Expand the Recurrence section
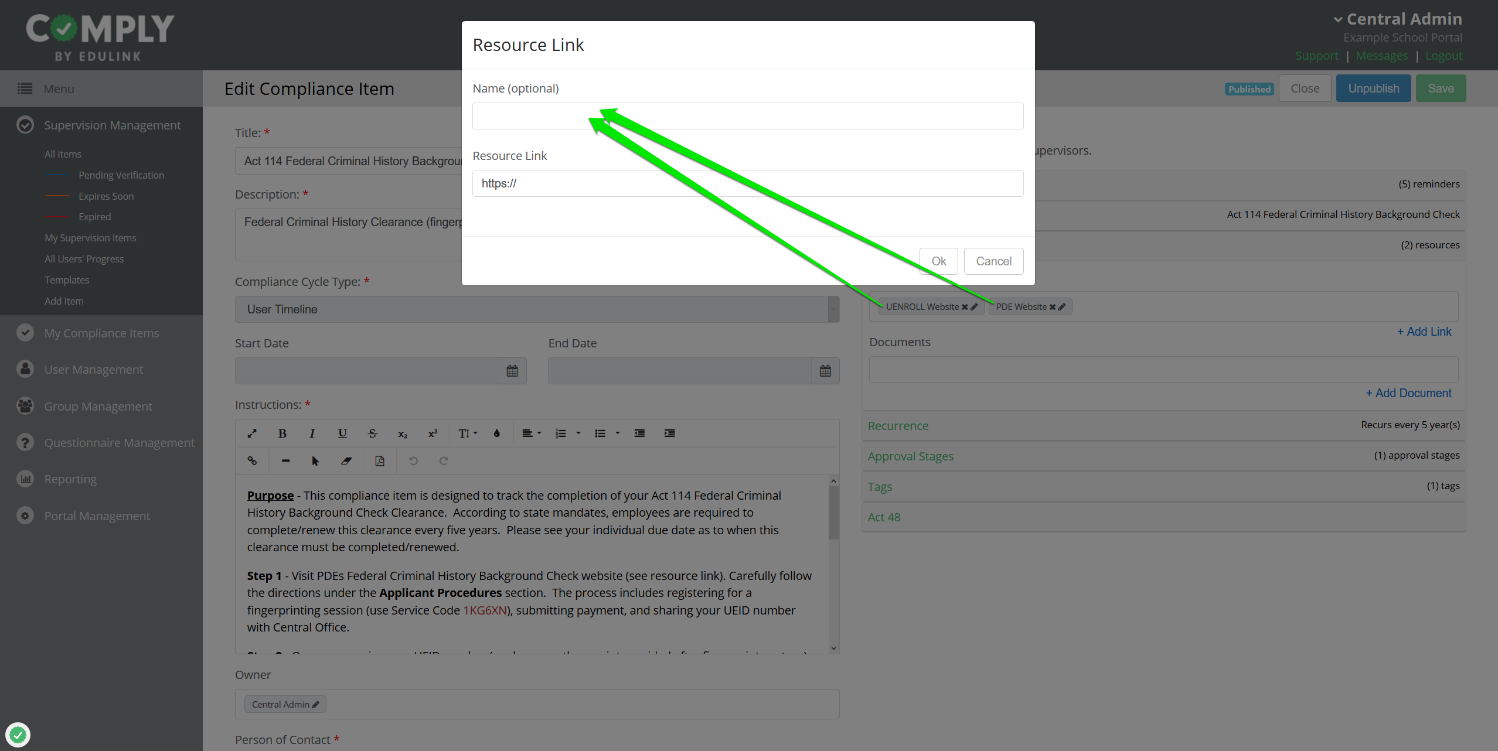 point(898,426)
